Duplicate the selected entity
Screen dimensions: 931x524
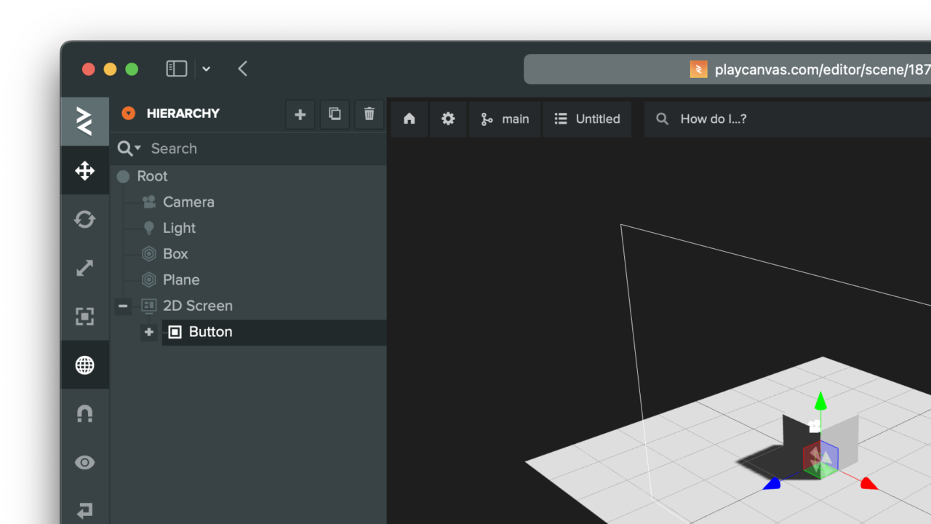[335, 114]
